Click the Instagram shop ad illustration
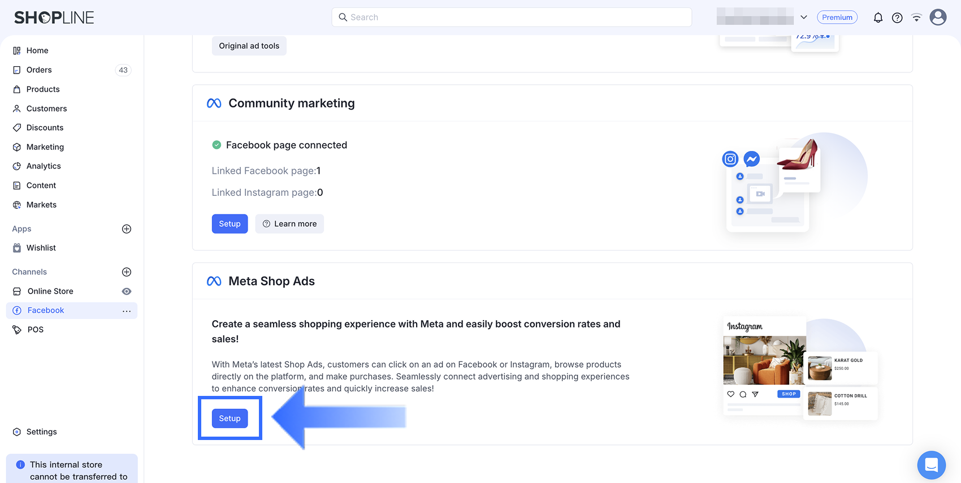 pyautogui.click(x=800, y=369)
